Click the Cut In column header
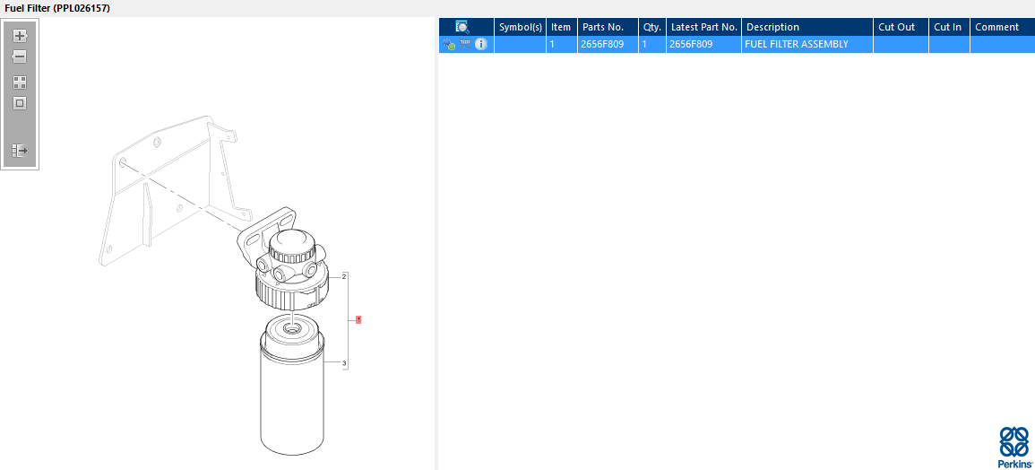 [x=949, y=27]
